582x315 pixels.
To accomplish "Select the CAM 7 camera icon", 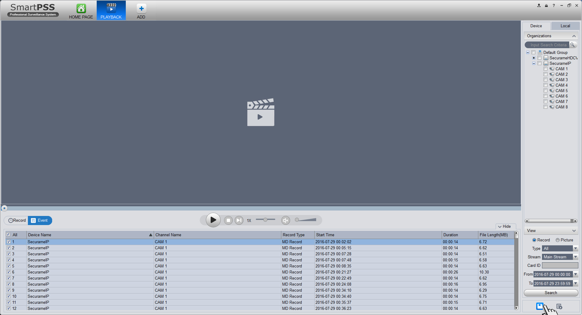I will 552,102.
